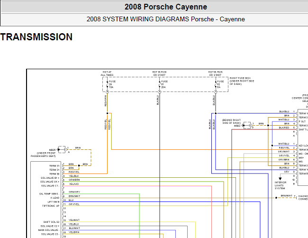Click the 'SOL VALVE C1 -' terminal label

click(x=50, y=186)
